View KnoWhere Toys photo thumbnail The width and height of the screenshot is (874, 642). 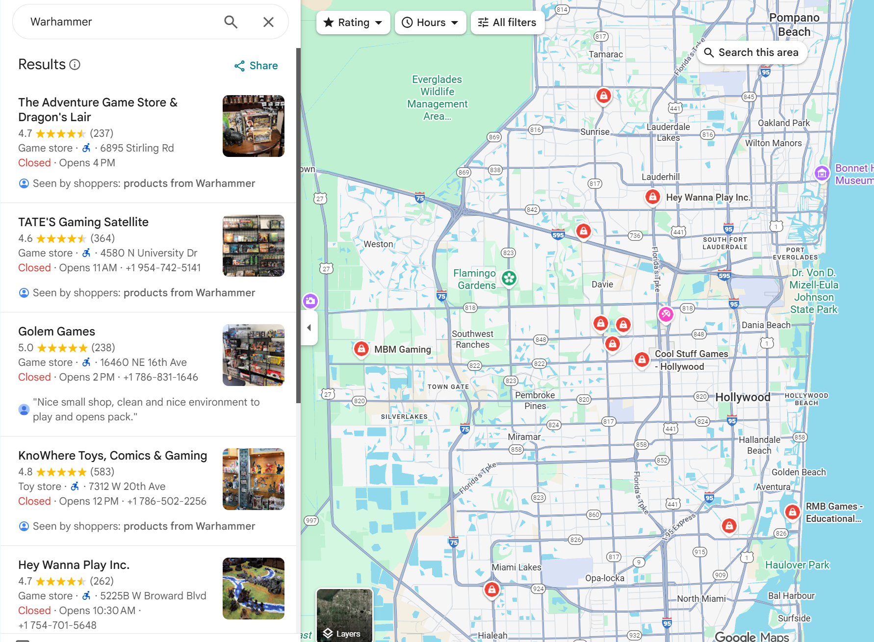pyautogui.click(x=254, y=479)
